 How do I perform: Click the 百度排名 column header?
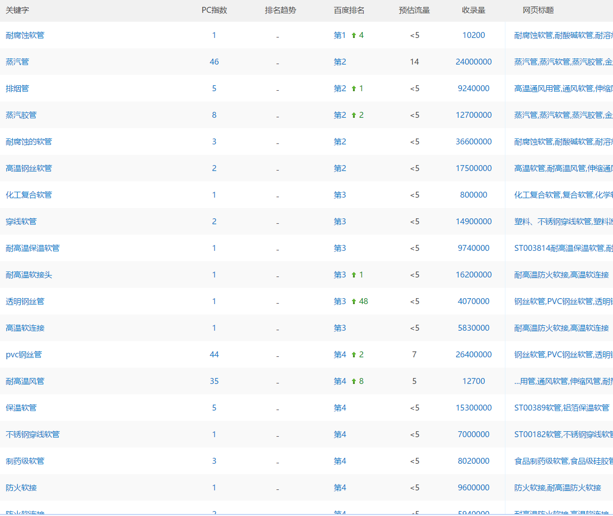(349, 10)
